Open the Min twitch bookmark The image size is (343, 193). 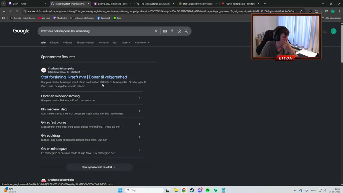tap(60, 18)
